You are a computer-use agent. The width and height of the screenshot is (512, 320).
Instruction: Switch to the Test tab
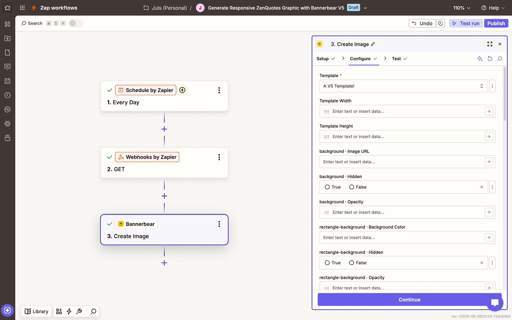tap(399, 59)
